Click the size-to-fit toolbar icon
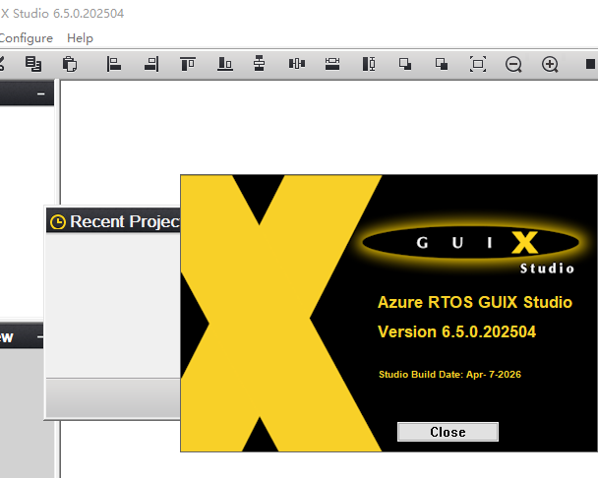This screenshot has width=598, height=478. [x=478, y=64]
